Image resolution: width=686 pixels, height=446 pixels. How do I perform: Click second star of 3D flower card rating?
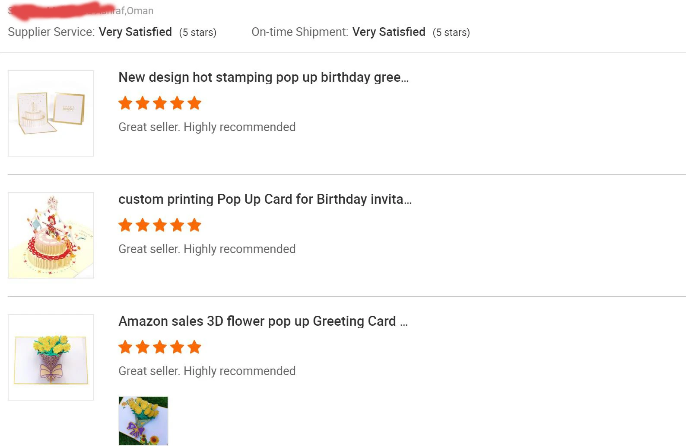click(x=143, y=347)
